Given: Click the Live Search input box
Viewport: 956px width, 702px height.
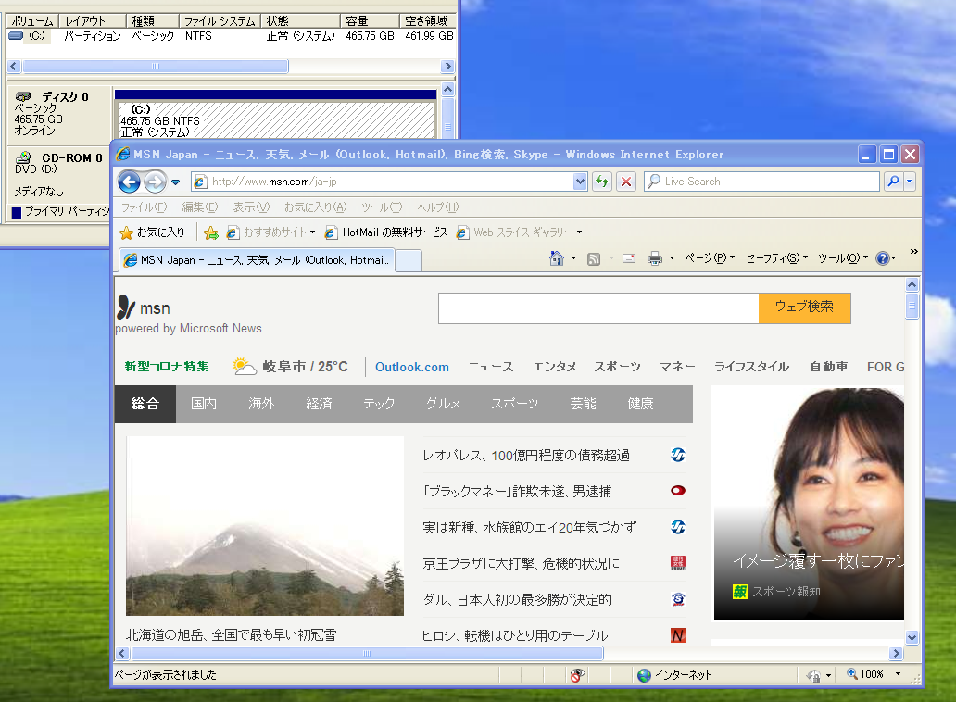Looking at the screenshot, I should coord(761,182).
